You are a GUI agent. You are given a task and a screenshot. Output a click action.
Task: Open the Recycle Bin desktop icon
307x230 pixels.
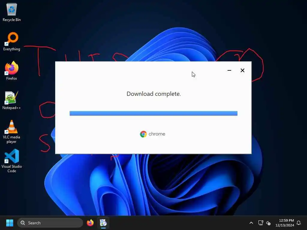click(x=12, y=12)
